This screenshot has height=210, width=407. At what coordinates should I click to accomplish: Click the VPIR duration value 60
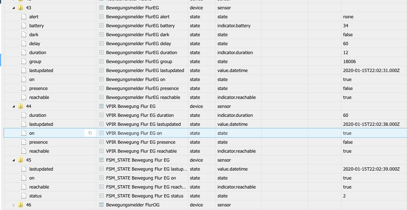345,115
